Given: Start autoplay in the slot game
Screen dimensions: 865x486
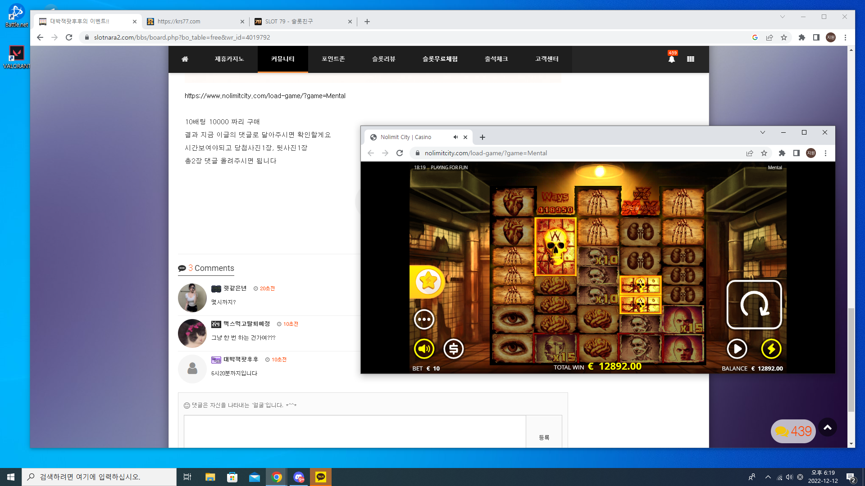Looking at the screenshot, I should 737,349.
